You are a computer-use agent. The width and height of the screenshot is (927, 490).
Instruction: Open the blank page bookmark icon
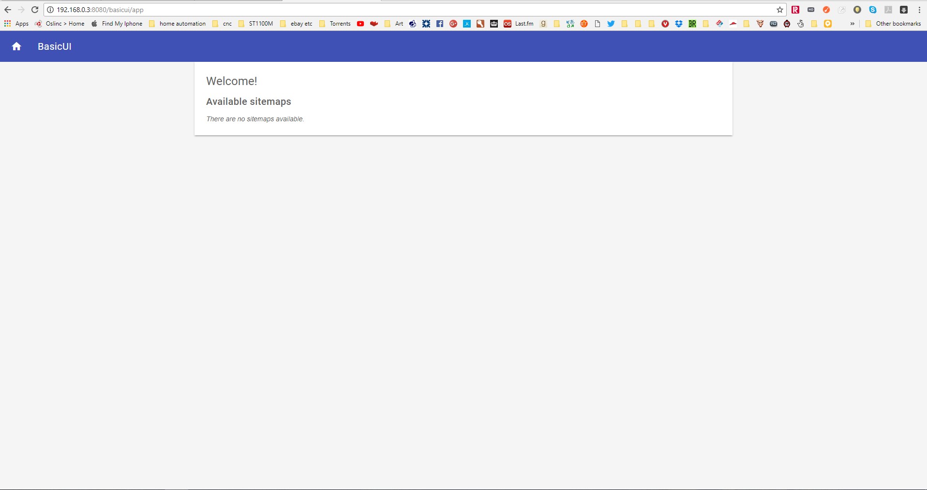[598, 24]
